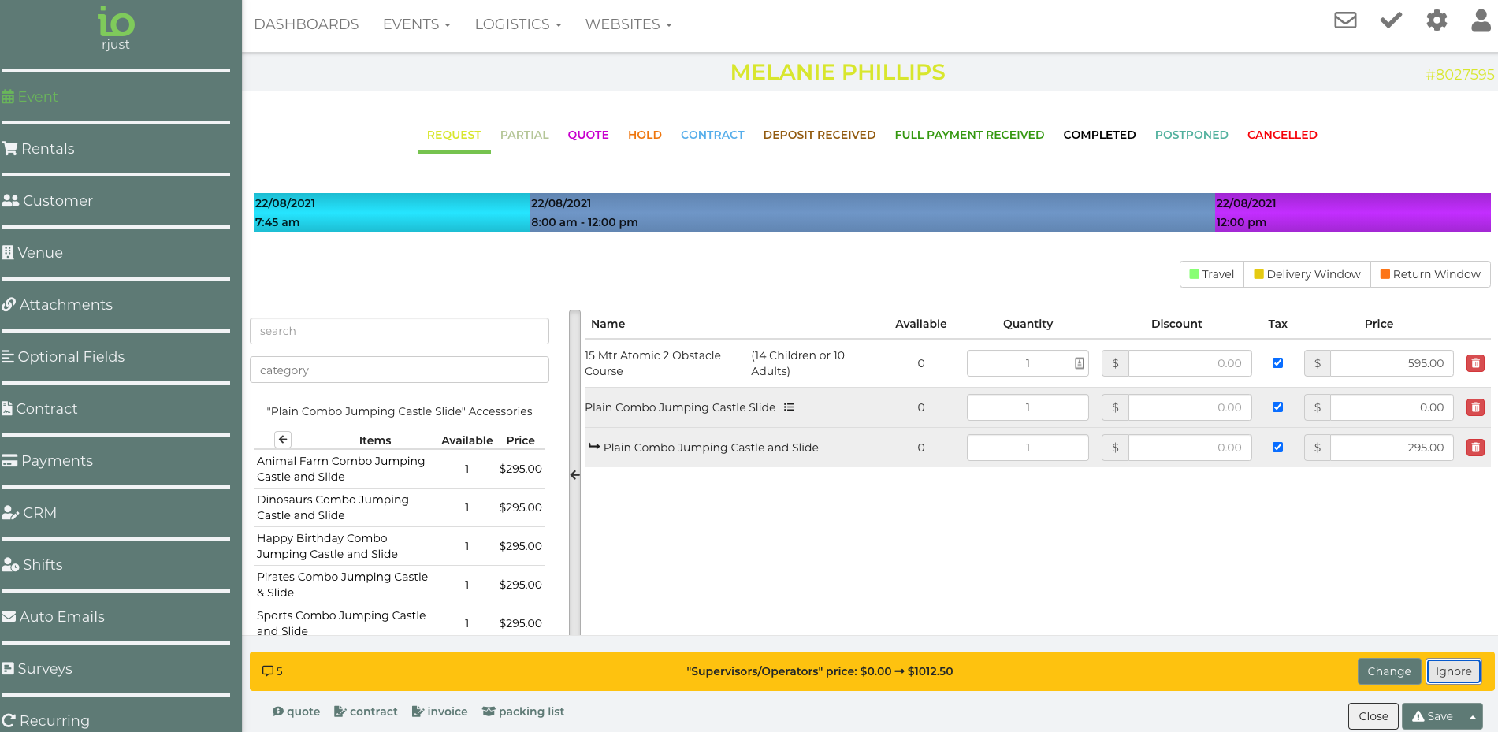Uncheck tax for Plain Combo Jumping Castle Slide
The width and height of the screenshot is (1498, 732).
1277,407
